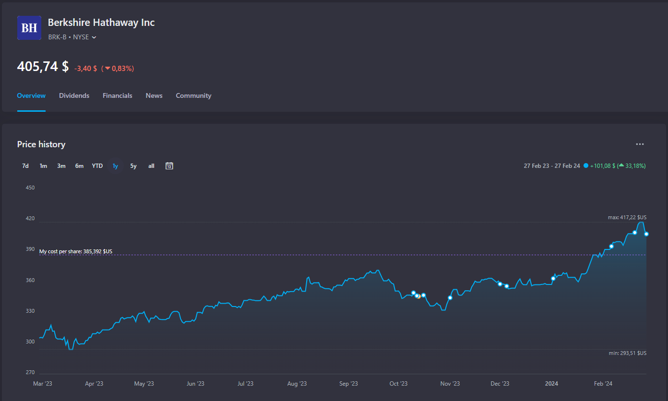Click the -3,40 $ daily change value
668x401 pixels.
coord(86,69)
